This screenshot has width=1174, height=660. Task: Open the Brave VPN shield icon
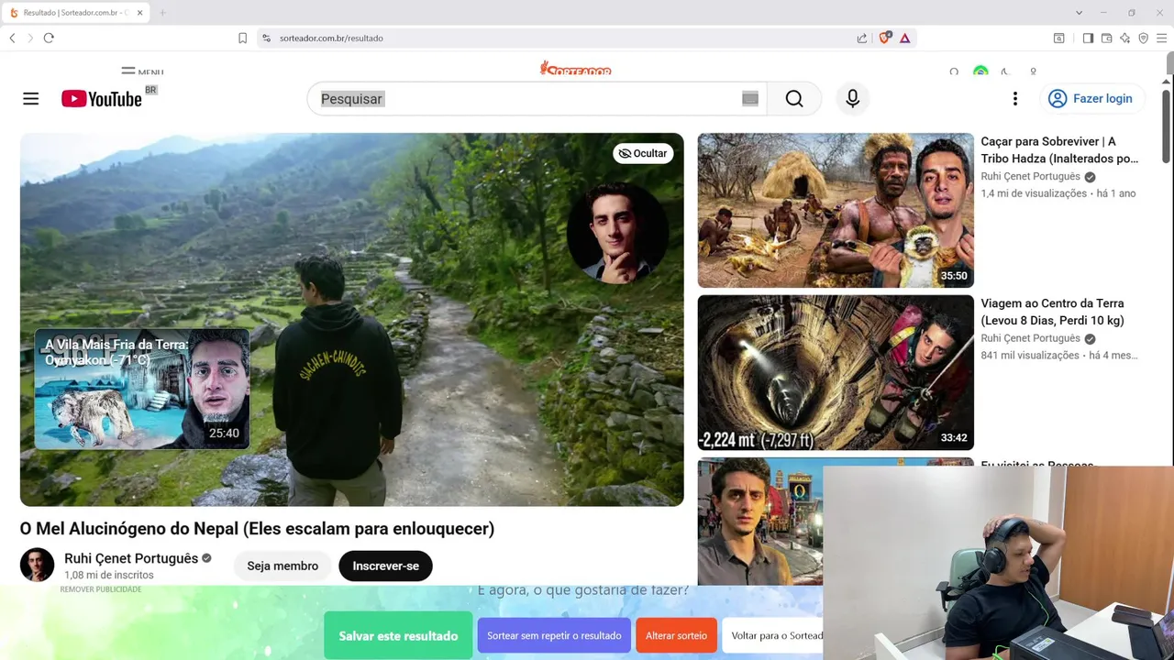coord(1143,38)
